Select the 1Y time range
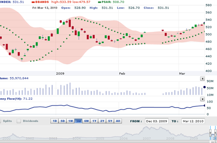Image resolution: width=217 pixels, height=143 pixels. (x=94, y=121)
